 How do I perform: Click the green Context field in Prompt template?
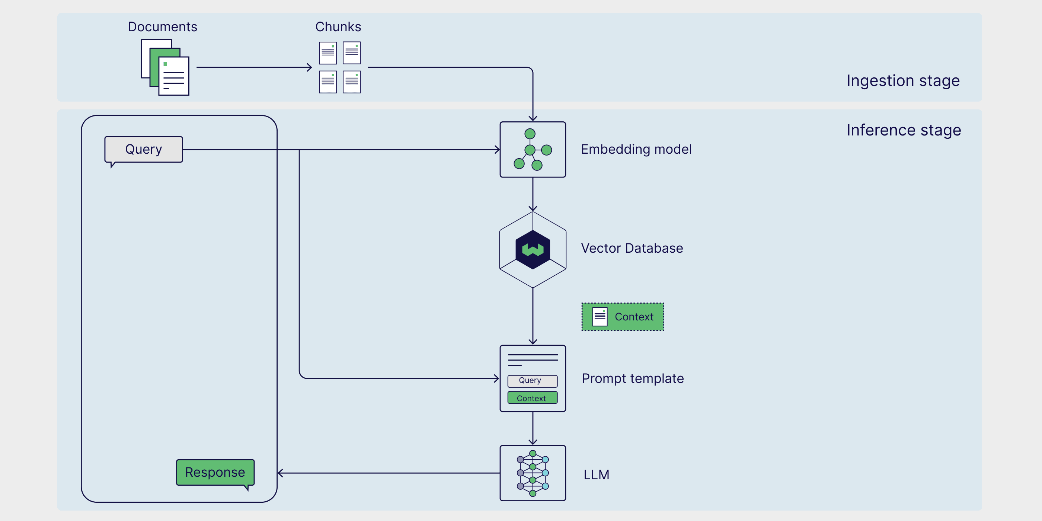click(x=532, y=397)
